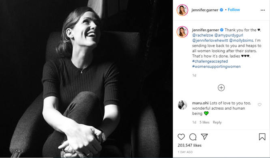Like the post with the heart icon
270x158 pixels.
(181, 137)
